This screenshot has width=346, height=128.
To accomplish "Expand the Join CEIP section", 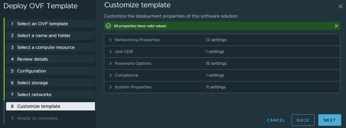I will tap(111, 52).
